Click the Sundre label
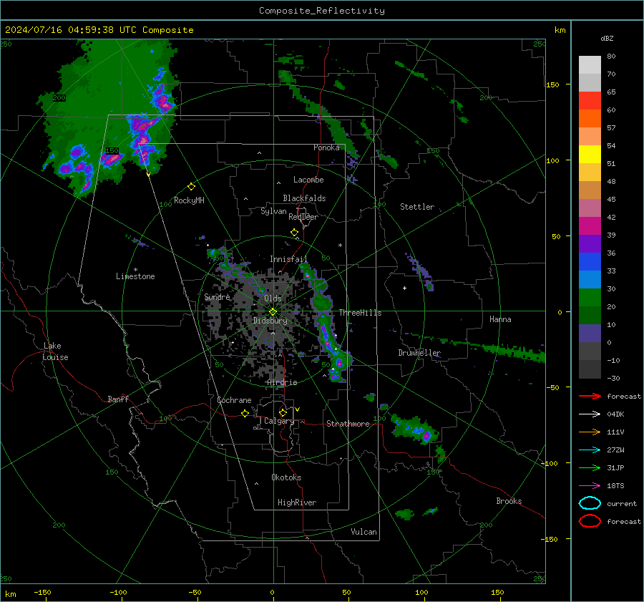644x602 pixels. point(218,297)
